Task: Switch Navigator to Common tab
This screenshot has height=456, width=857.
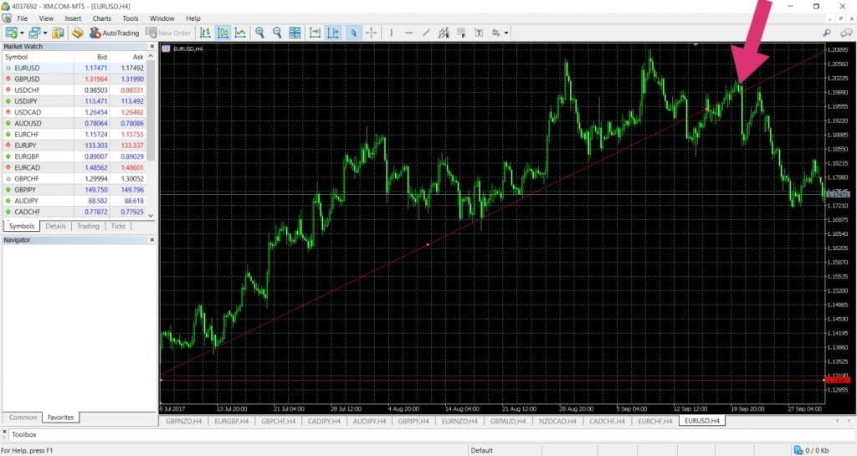Action: [x=23, y=418]
